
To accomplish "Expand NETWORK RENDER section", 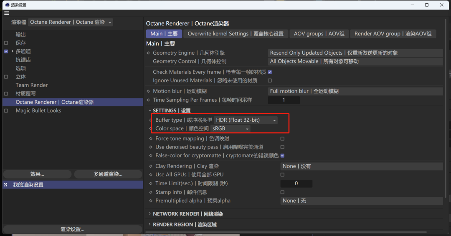I will tap(149, 214).
